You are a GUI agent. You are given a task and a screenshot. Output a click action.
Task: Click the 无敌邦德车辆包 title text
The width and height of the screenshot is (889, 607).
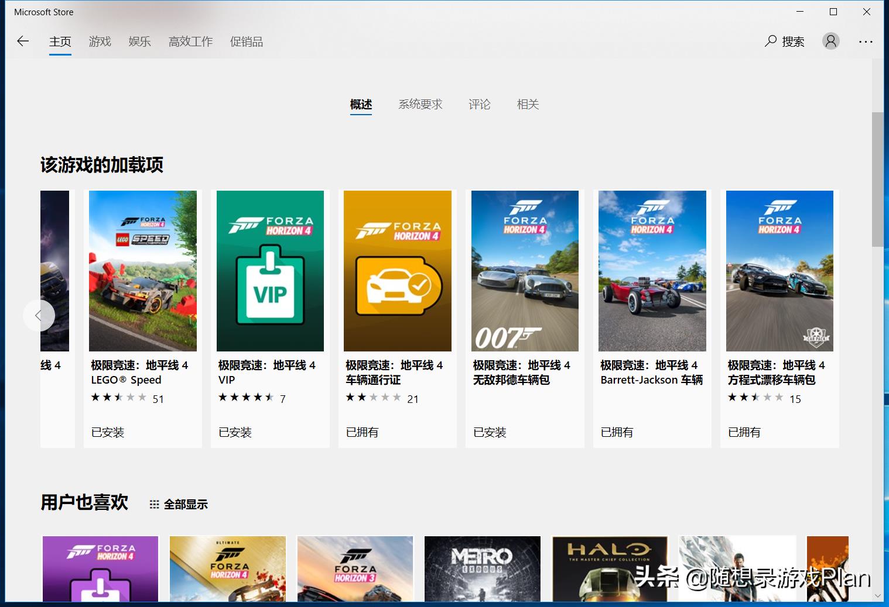511,380
